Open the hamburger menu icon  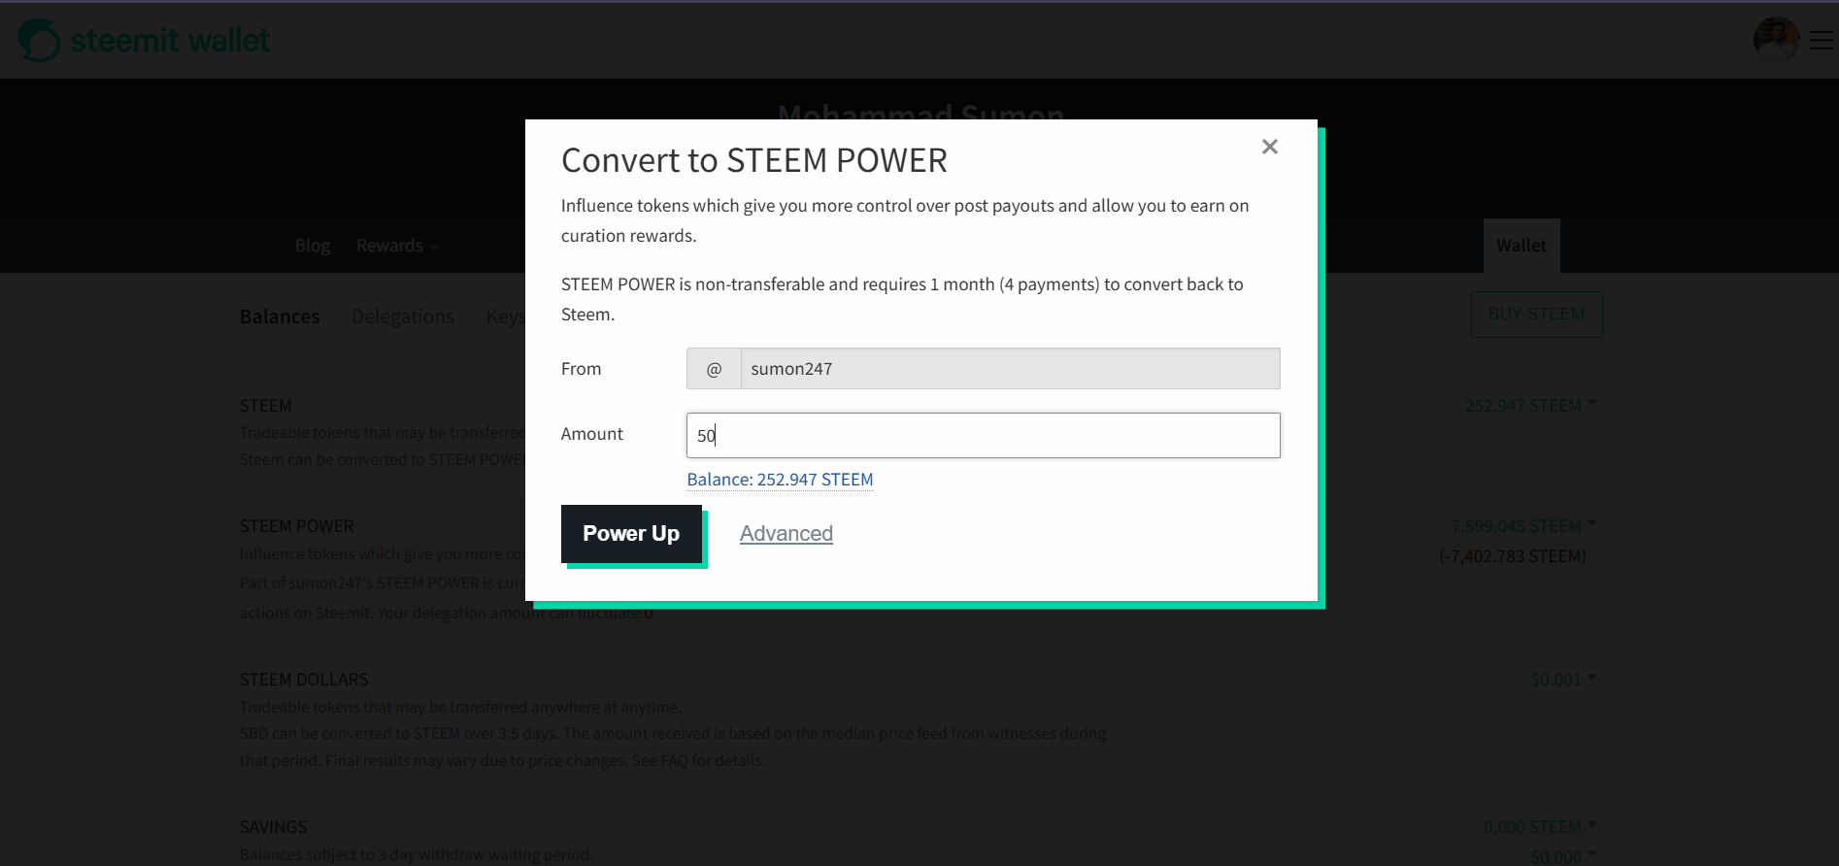(x=1822, y=40)
